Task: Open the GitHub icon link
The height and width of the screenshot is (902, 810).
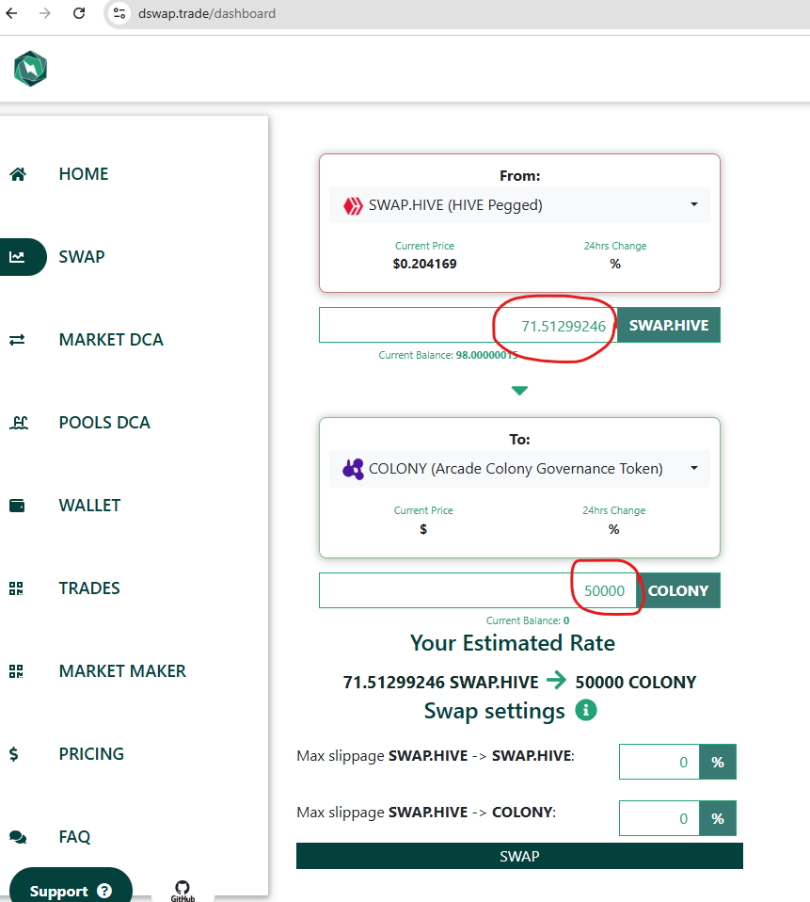Action: 183,891
